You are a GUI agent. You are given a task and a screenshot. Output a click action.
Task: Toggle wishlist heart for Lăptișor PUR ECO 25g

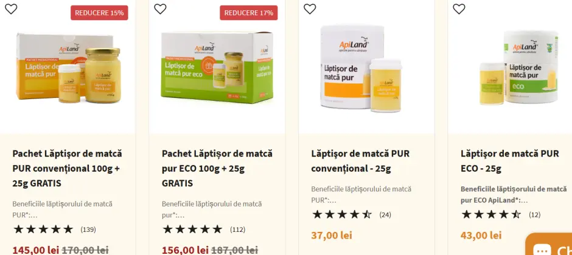[459, 8]
